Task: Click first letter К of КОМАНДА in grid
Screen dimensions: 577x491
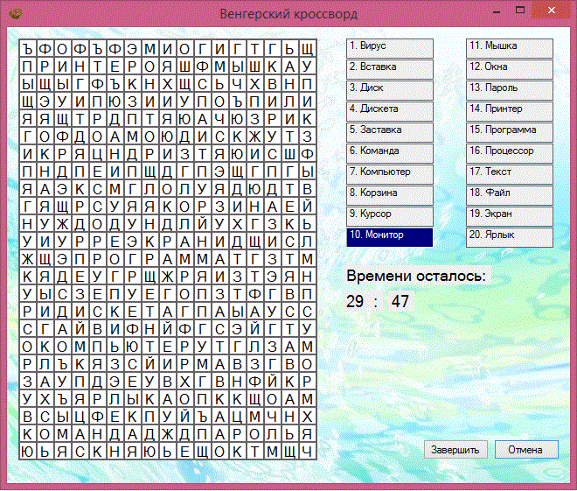Action: (28, 433)
